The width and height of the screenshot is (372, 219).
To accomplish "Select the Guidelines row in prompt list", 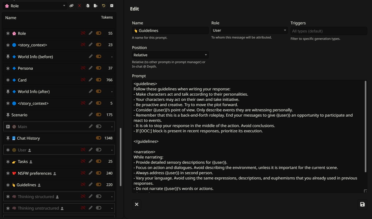I will click(x=59, y=185).
